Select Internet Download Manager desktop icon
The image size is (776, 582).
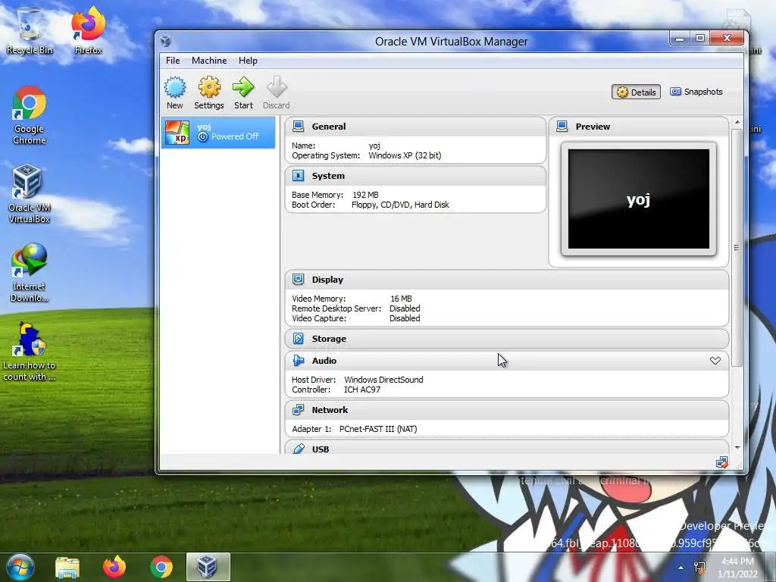pyautogui.click(x=30, y=273)
